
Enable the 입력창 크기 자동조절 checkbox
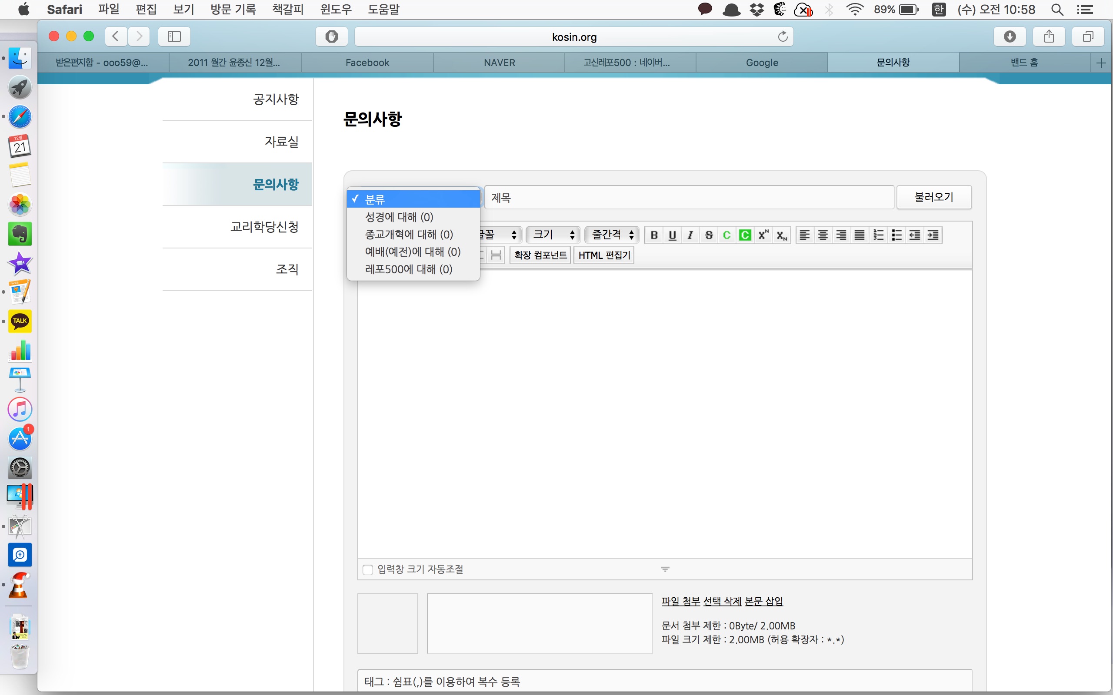coord(367,569)
